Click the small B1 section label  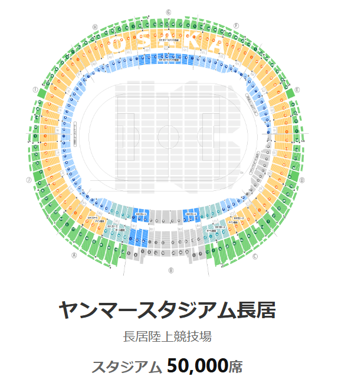(x=134, y=226)
